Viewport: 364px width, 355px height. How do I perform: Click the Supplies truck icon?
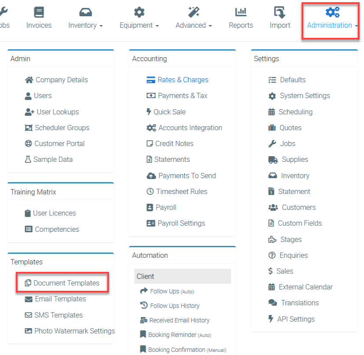273,160
